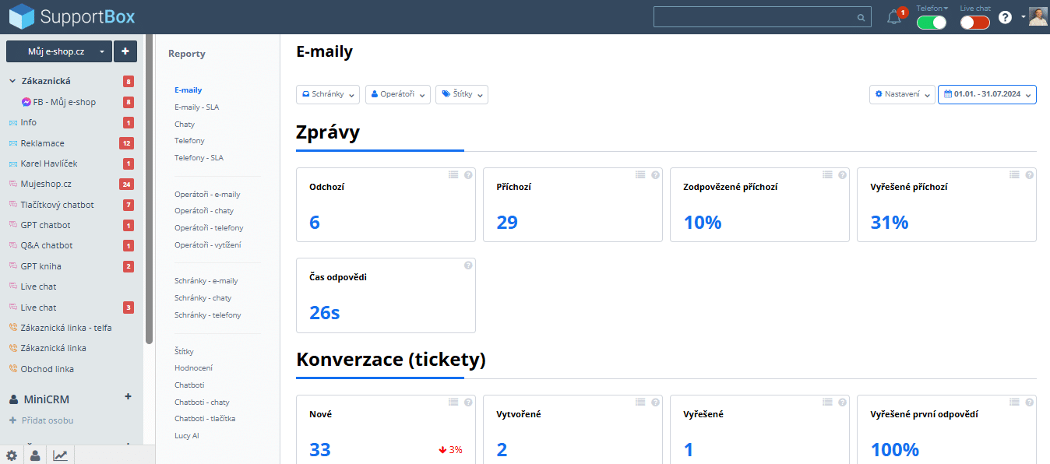This screenshot has height=464, width=1050.
Task: Add a MiniCRM entry with the plus icon
Action: 128,397
